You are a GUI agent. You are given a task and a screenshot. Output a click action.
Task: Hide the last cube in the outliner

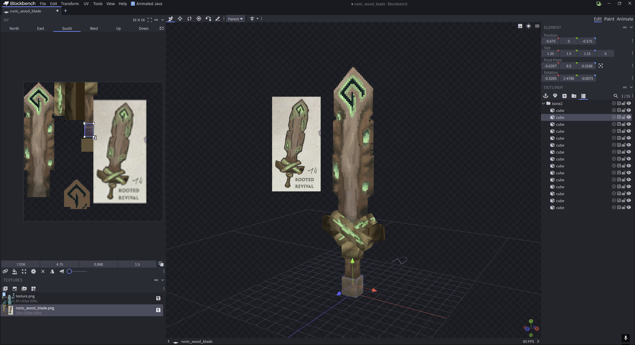point(629,208)
